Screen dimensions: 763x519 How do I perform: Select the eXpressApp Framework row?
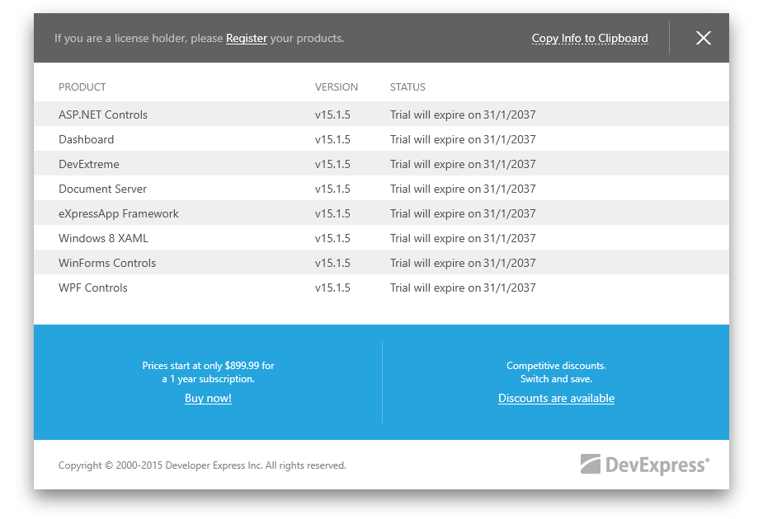click(119, 213)
